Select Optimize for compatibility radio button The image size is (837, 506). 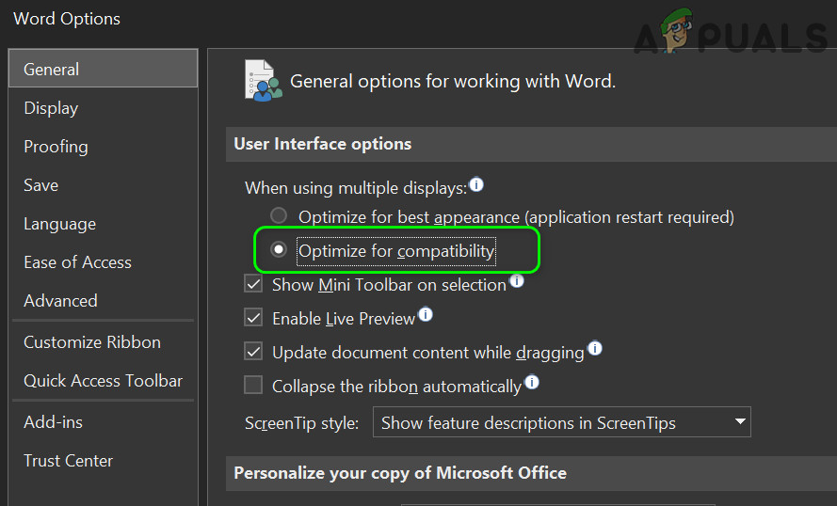279,250
